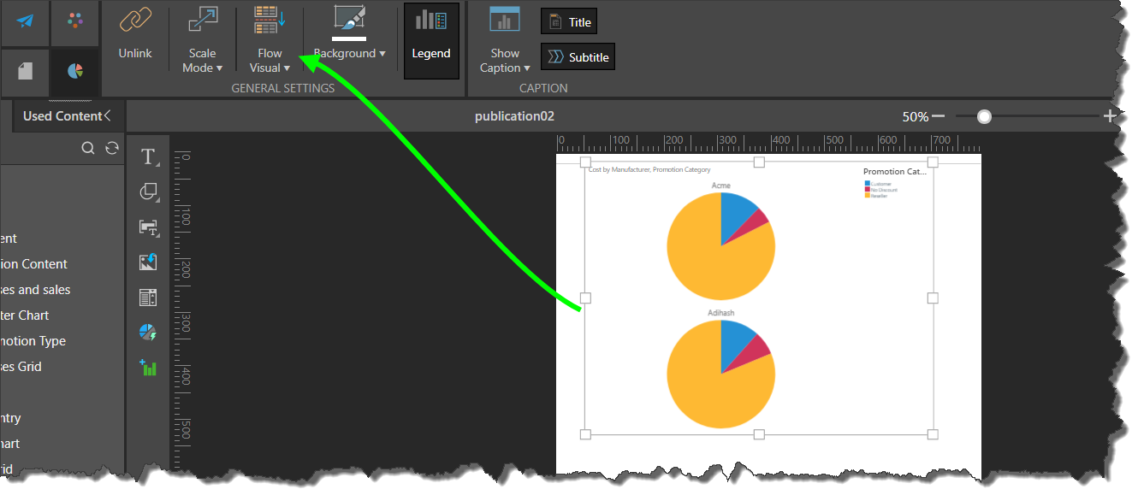Viewport: 1144px width, 501px height.
Task: Click the zoom slider handle
Action: (984, 116)
